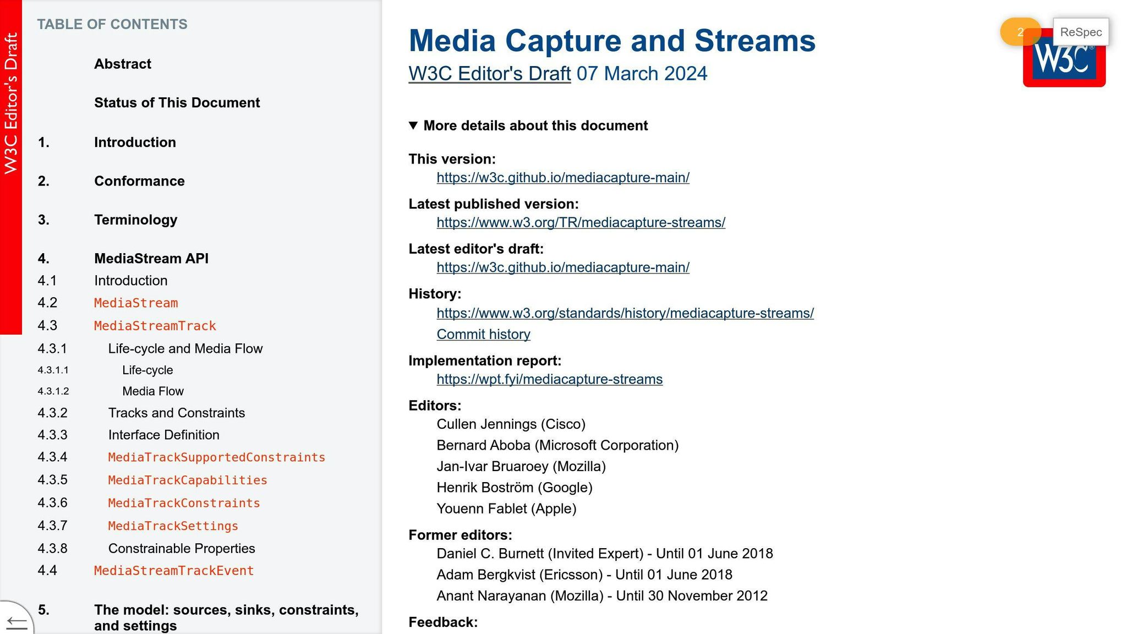Click the W3C Editor's Draft header link
Screen dimensions: 1127x634
coord(489,73)
